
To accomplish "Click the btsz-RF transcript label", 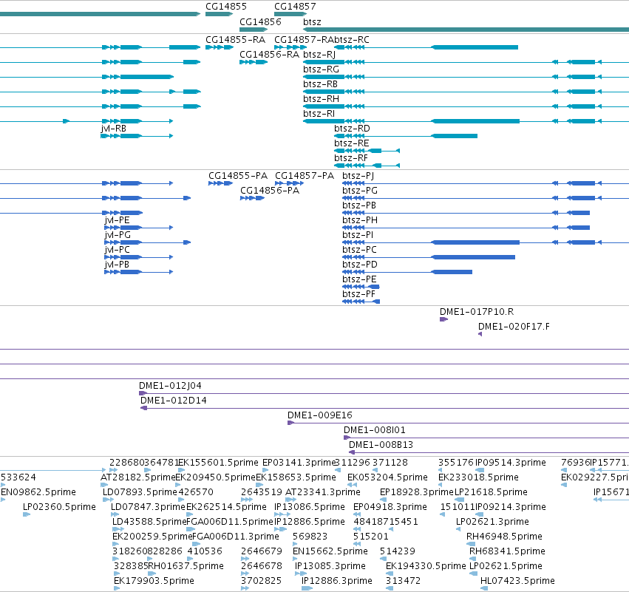I will pyautogui.click(x=350, y=158).
